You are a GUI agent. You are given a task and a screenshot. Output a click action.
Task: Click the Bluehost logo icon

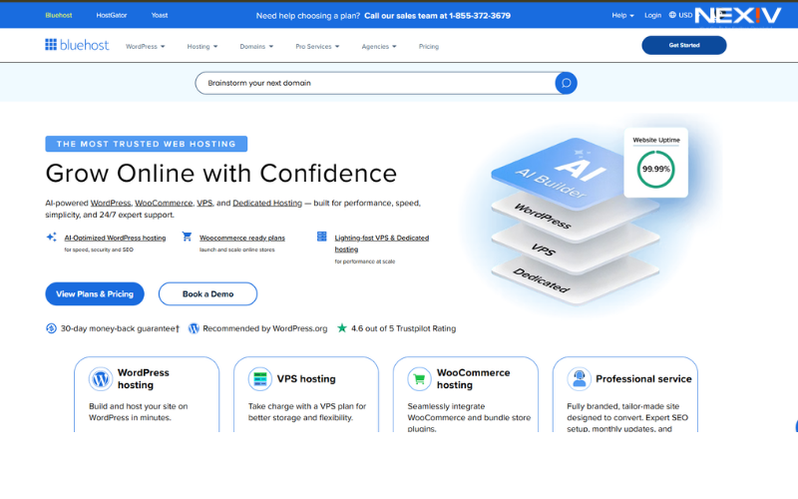point(51,45)
